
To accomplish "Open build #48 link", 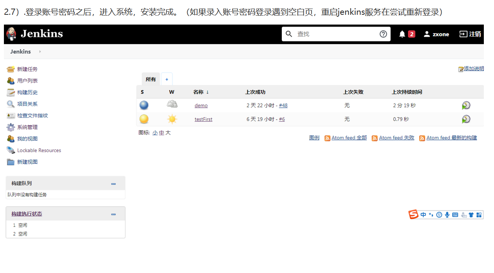I will coord(283,106).
